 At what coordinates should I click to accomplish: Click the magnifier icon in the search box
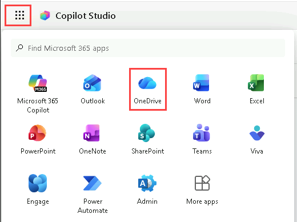(x=19, y=48)
